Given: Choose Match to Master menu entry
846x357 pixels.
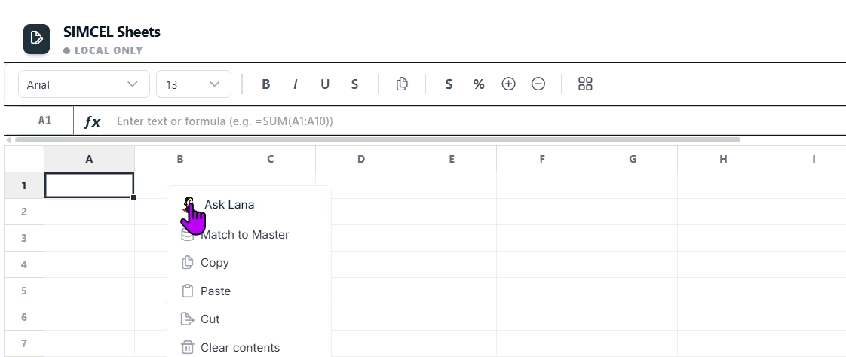Looking at the screenshot, I should 250,234.
